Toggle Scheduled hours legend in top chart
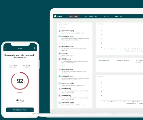 [131, 51]
